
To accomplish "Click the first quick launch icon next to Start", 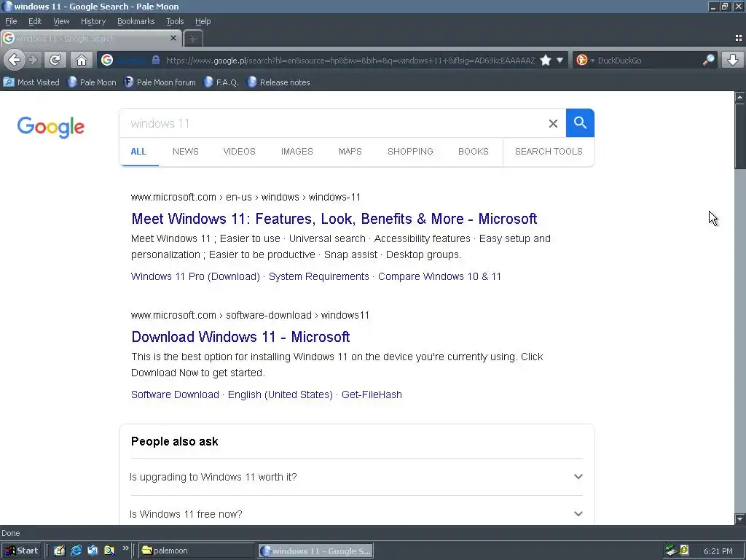I will point(60,551).
